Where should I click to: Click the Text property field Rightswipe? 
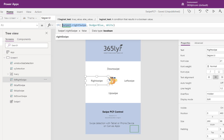click(215, 50)
